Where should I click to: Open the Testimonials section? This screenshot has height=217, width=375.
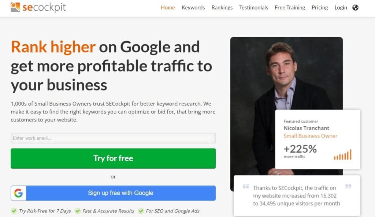click(x=253, y=7)
